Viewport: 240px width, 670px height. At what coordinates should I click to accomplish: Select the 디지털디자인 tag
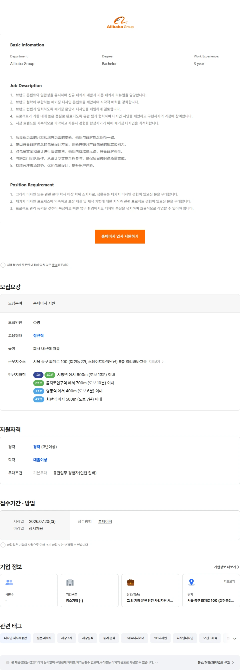(x=185, y=638)
